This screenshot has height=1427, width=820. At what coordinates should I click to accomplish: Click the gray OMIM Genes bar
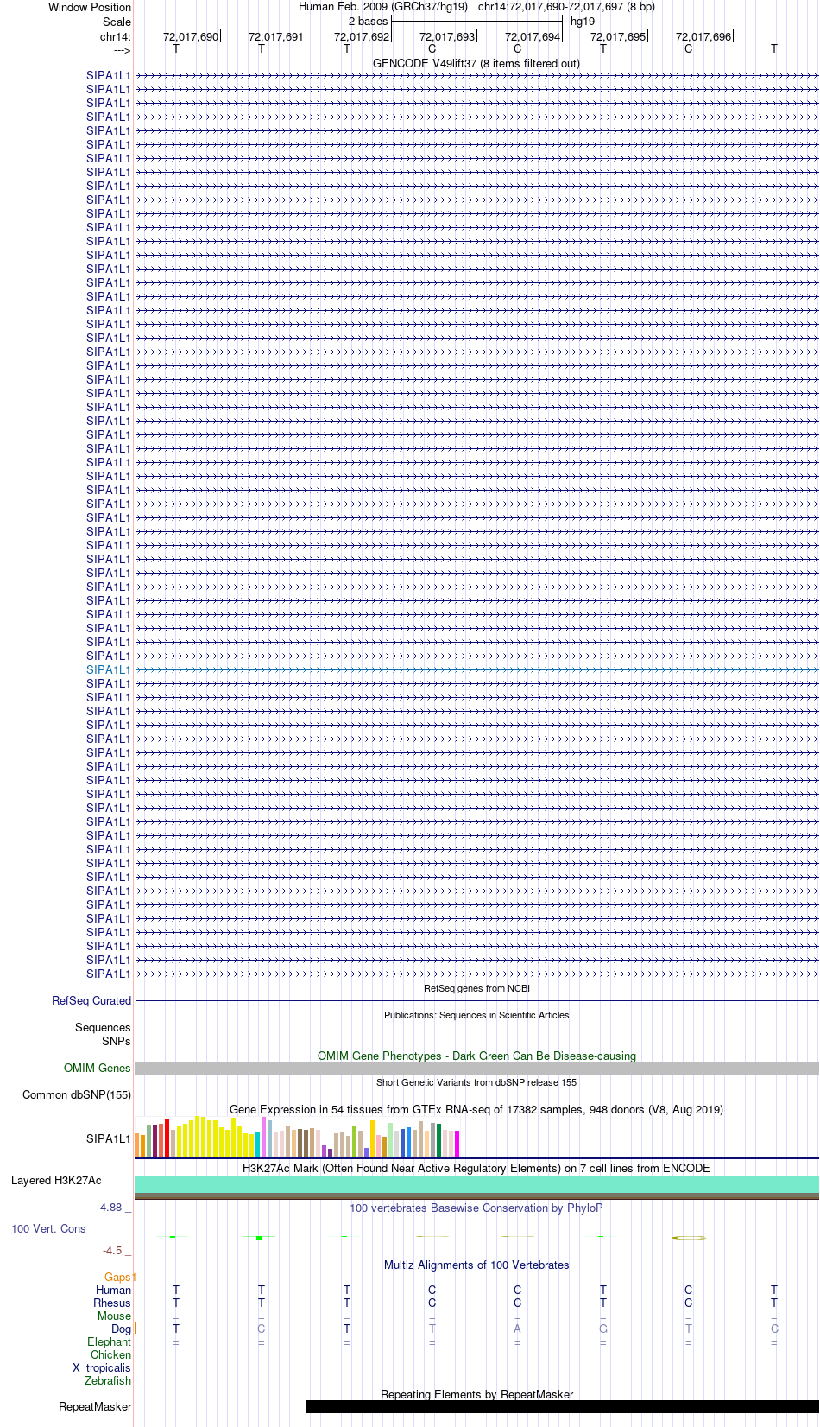(476, 1068)
